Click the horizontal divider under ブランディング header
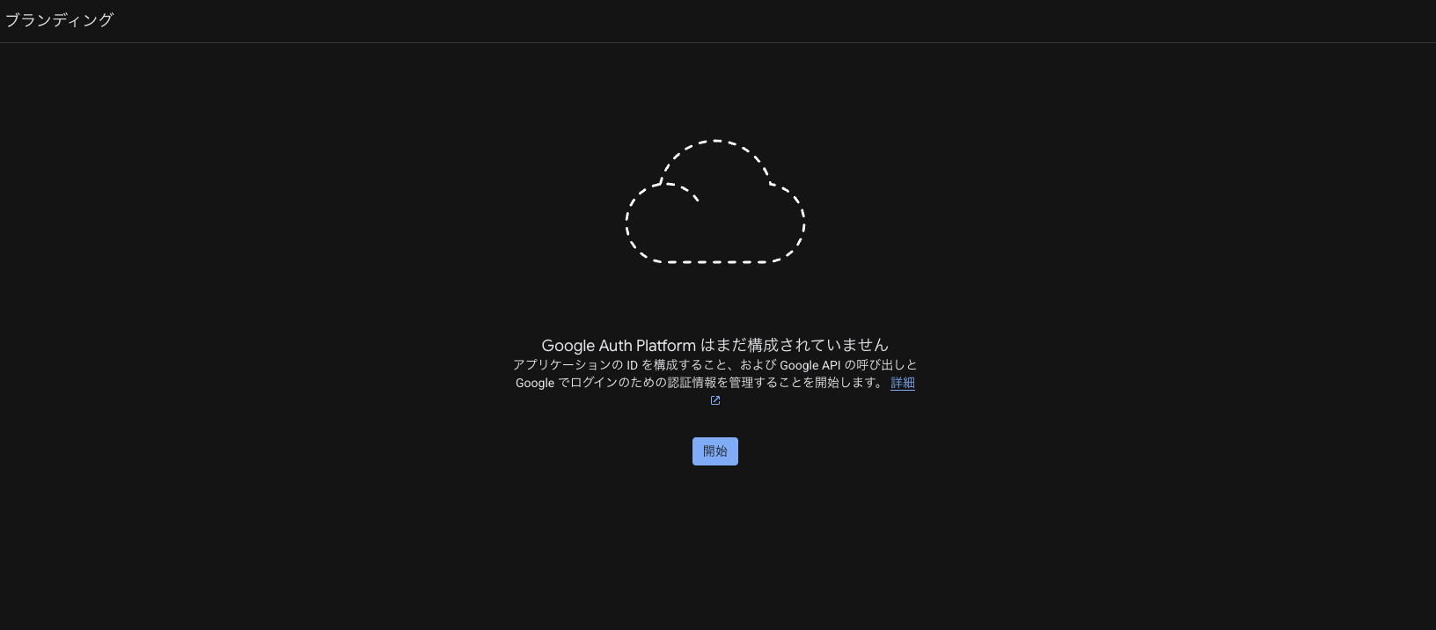Screen dimensions: 1436x630 click(718, 42)
